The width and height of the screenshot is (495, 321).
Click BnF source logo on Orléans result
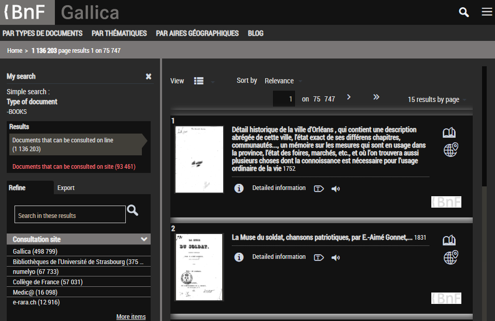pyautogui.click(x=446, y=202)
